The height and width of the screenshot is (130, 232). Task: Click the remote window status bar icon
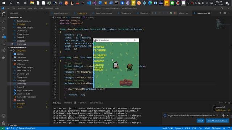[x=3, y=129]
